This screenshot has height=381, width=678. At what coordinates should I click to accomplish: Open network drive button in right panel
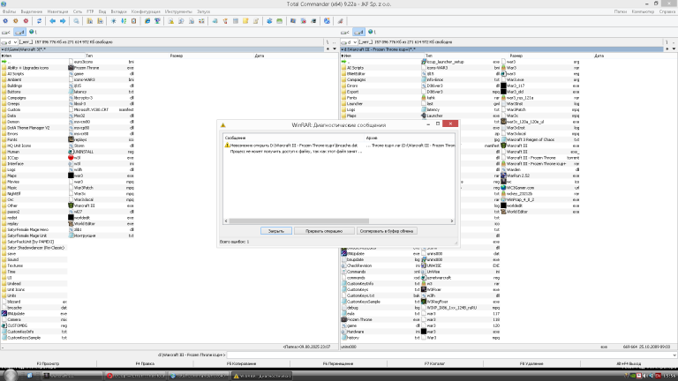tap(372, 32)
